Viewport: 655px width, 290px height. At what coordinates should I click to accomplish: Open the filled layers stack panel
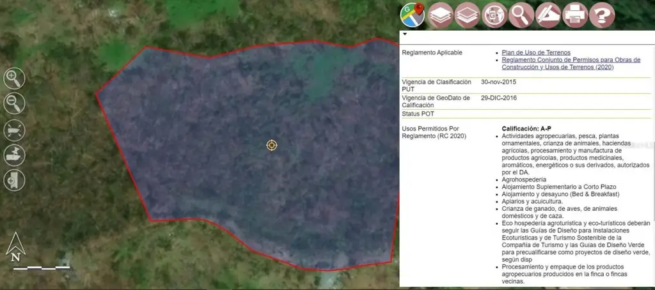(440, 14)
